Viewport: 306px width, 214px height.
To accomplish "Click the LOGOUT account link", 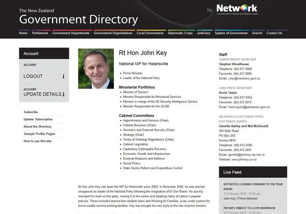I will point(33,76).
